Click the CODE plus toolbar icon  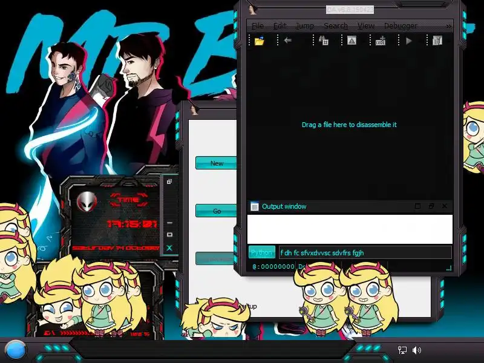(381, 41)
